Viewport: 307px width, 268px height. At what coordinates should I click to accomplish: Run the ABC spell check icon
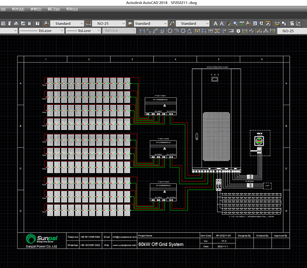click(242, 24)
